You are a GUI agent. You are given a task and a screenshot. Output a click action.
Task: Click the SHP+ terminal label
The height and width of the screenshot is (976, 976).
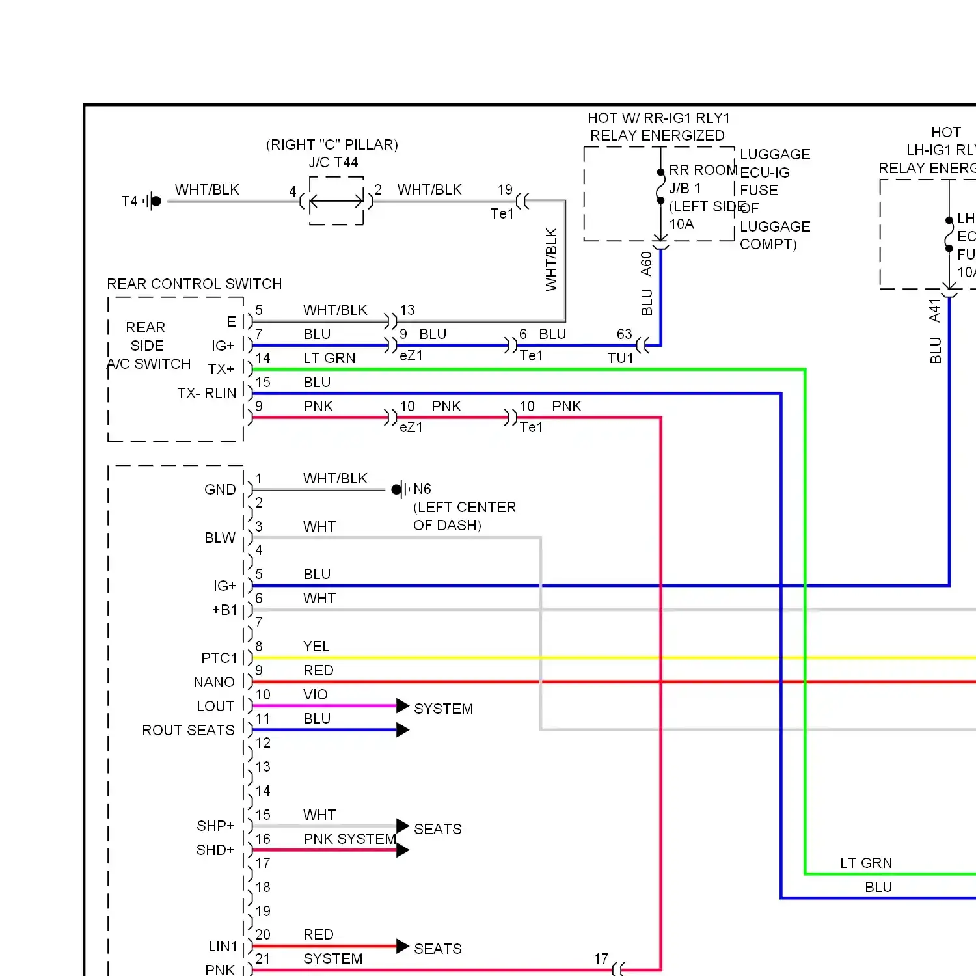point(215,826)
